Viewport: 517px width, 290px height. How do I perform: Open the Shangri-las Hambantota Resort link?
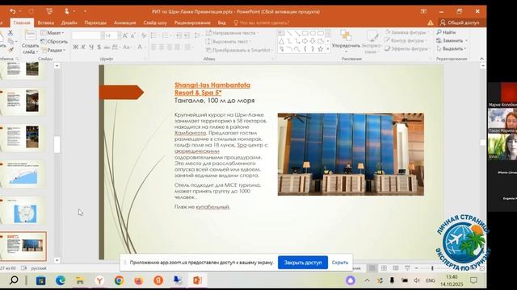coord(212,89)
